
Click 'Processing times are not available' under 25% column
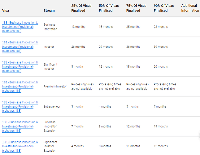tap(82, 86)
